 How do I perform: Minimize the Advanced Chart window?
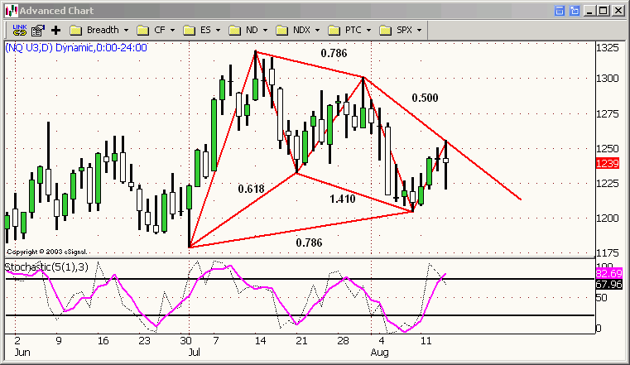point(589,11)
